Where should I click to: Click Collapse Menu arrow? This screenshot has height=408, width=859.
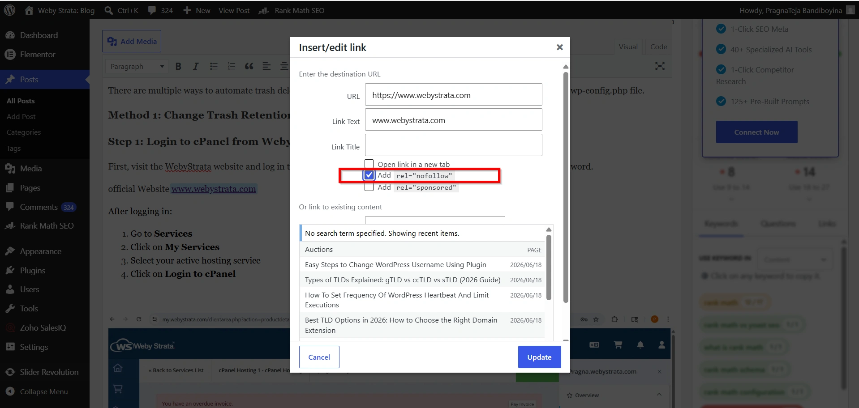tap(10, 391)
